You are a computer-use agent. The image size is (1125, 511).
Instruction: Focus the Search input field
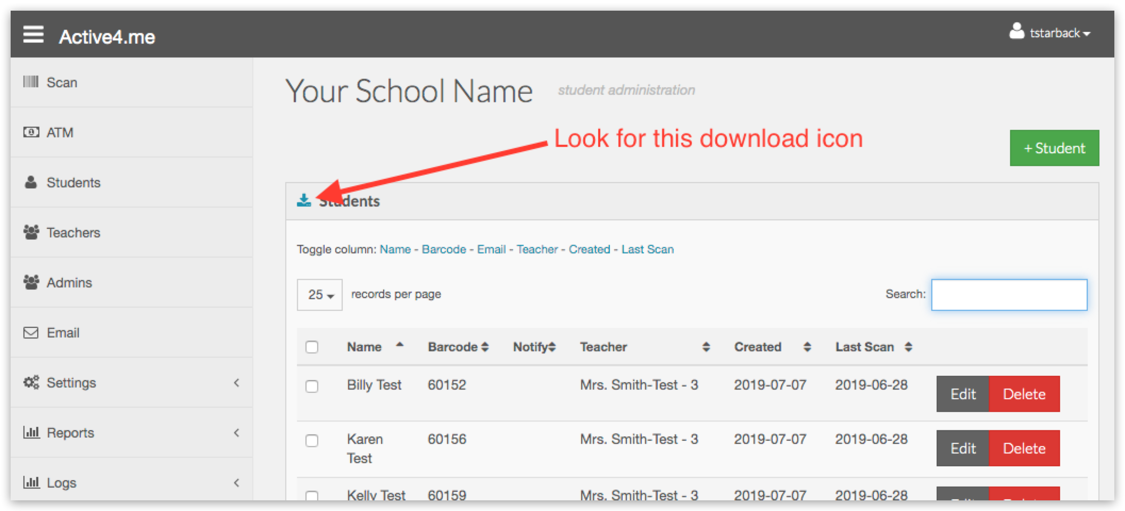click(1009, 294)
